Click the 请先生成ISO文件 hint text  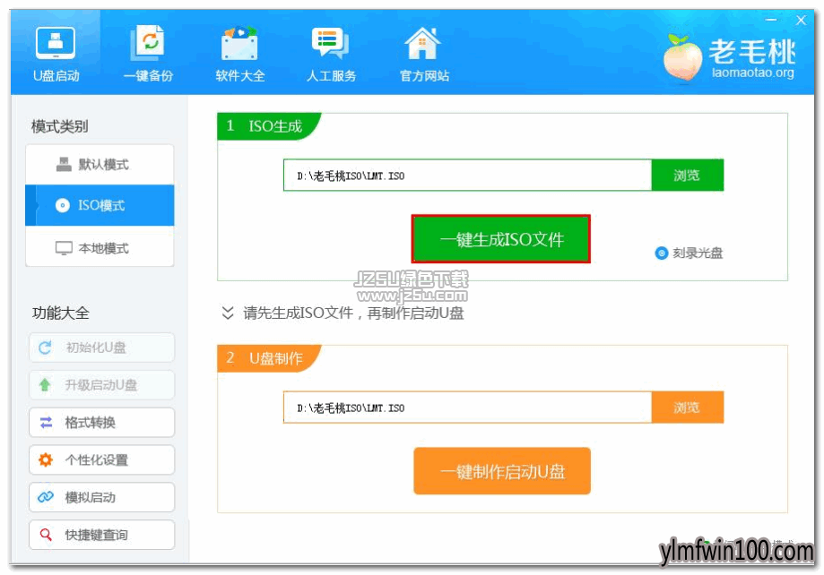click(353, 313)
